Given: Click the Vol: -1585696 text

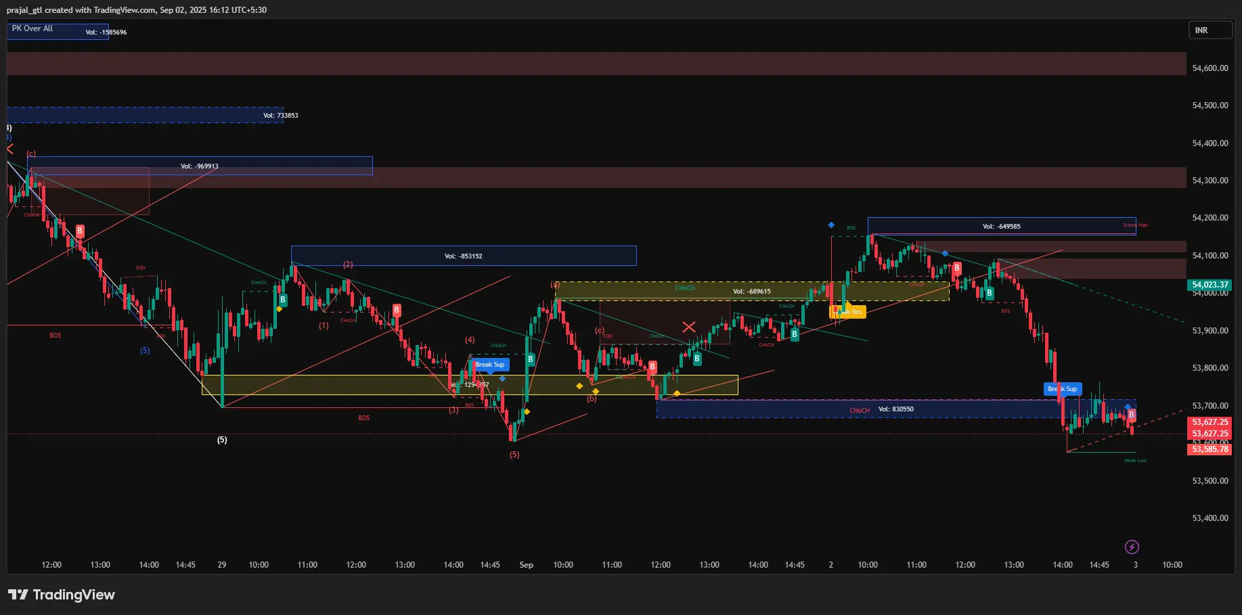Looking at the screenshot, I should [106, 32].
